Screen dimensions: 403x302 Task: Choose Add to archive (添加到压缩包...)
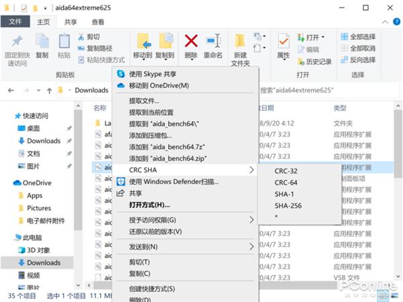[185, 136]
